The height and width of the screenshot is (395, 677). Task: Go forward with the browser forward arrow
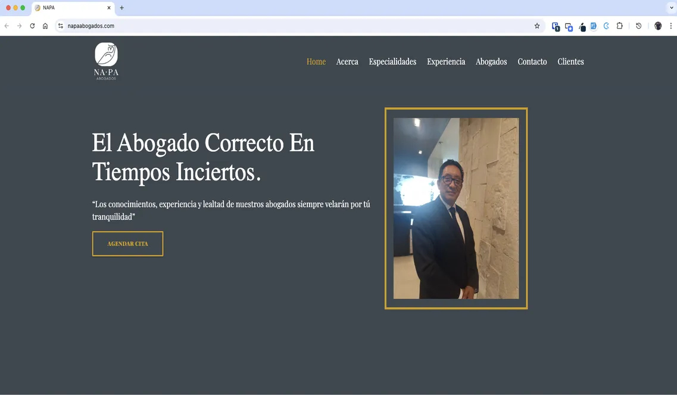20,26
